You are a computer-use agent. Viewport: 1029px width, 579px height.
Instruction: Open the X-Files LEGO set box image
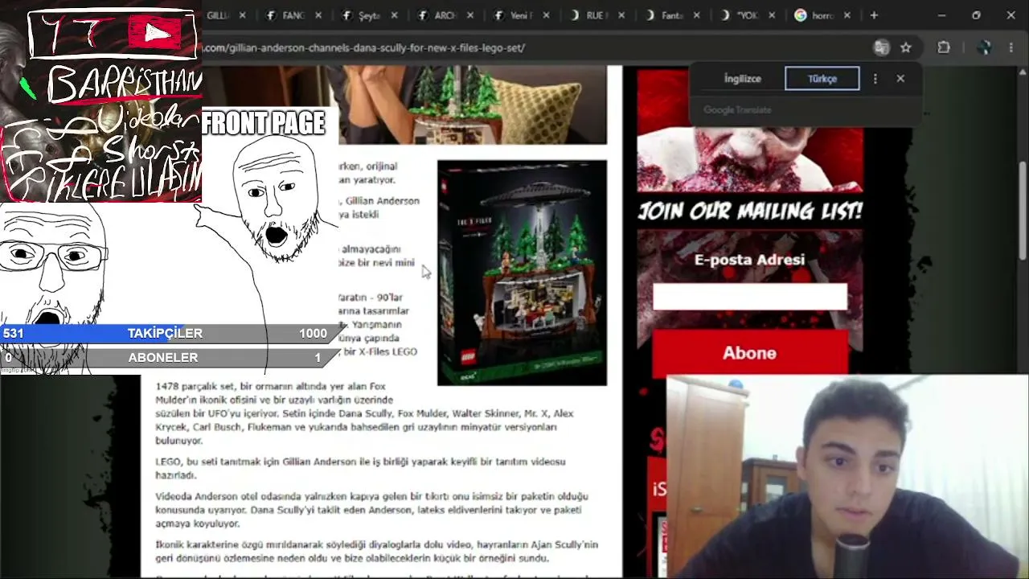(x=522, y=273)
